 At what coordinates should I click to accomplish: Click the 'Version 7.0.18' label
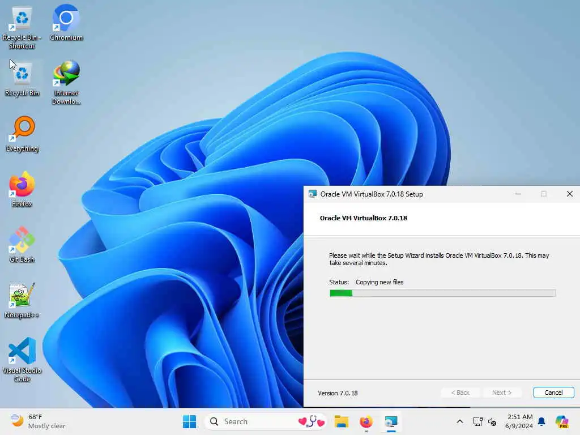tap(338, 393)
